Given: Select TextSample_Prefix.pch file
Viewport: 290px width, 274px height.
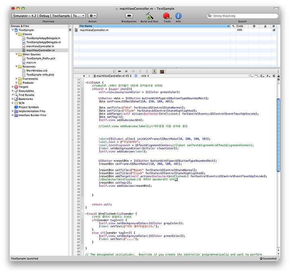Looking at the screenshot, I should pos(41,59).
